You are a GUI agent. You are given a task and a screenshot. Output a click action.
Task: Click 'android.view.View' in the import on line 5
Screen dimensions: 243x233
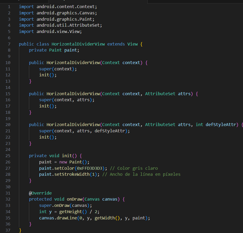point(58,31)
